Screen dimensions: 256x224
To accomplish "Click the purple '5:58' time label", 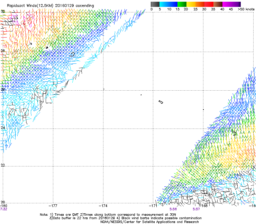I will 173,209.
